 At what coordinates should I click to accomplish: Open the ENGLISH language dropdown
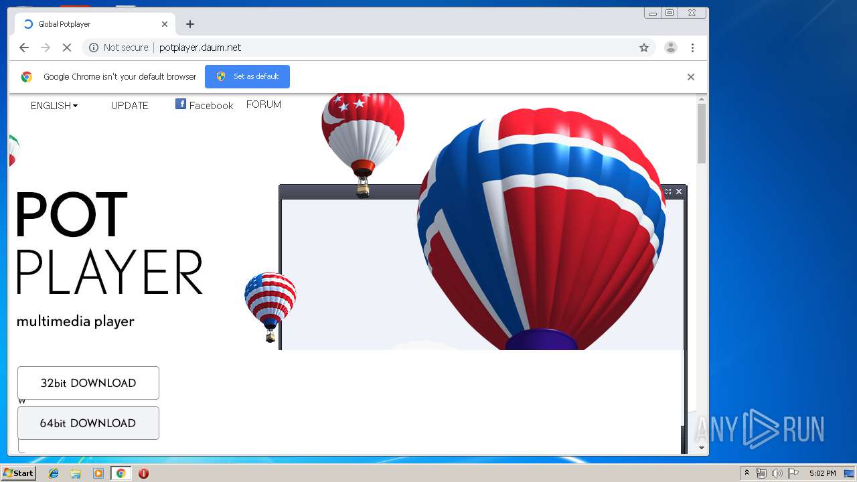[54, 106]
